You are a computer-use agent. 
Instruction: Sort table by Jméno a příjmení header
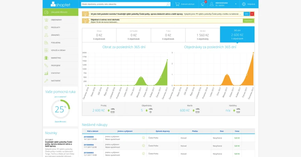click(125, 131)
